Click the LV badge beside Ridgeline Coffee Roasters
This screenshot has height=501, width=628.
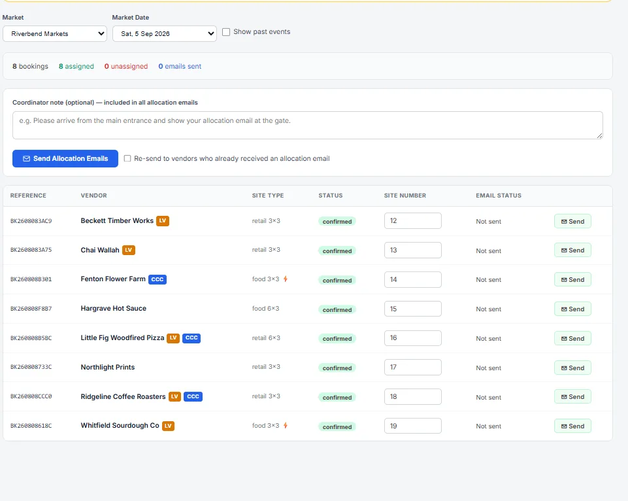(x=174, y=396)
